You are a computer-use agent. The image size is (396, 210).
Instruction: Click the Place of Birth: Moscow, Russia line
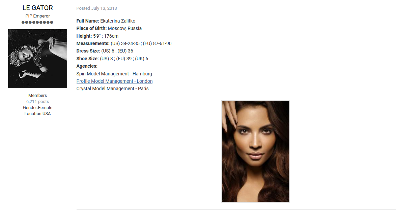click(x=109, y=29)
